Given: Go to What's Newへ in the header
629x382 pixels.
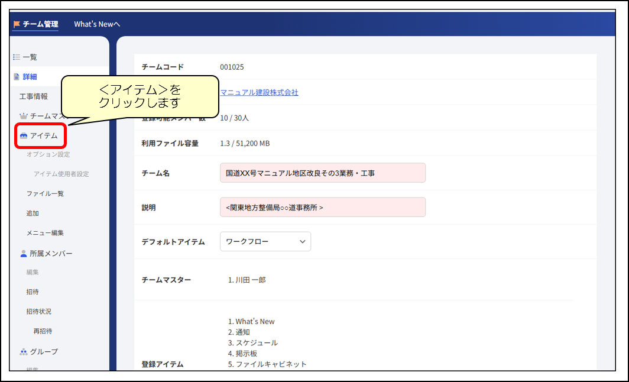Looking at the screenshot, I should (x=97, y=24).
